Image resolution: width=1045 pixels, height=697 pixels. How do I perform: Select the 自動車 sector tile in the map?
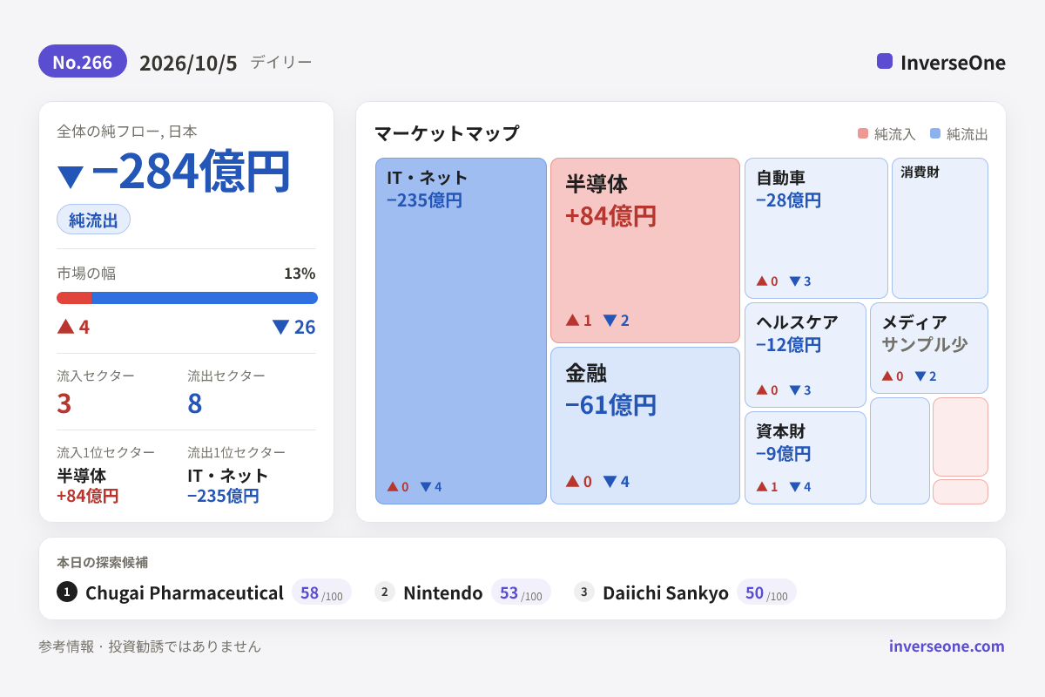click(816, 228)
